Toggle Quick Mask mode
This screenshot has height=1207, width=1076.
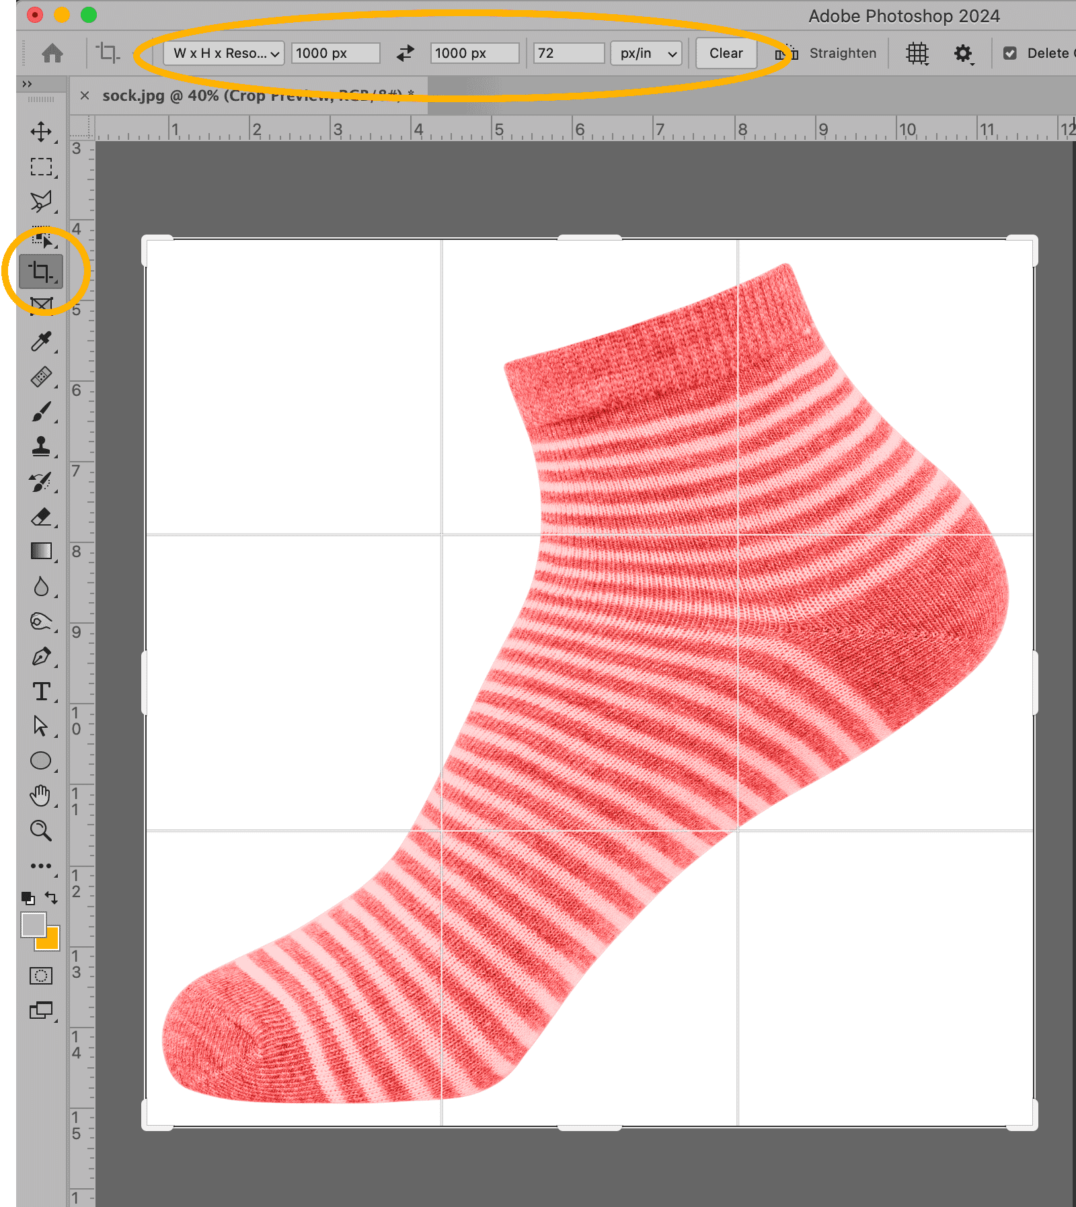(41, 976)
